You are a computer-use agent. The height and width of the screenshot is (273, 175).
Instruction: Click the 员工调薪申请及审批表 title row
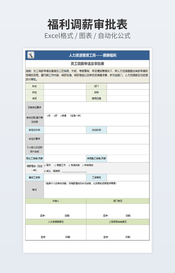coord(87,64)
